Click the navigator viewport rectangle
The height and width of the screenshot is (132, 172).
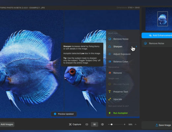(163, 19)
